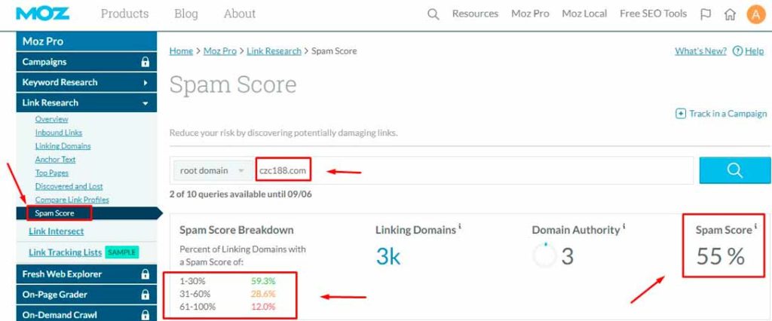Open Top Pages in sidebar
Screen dimensions: 772x321
52,173
